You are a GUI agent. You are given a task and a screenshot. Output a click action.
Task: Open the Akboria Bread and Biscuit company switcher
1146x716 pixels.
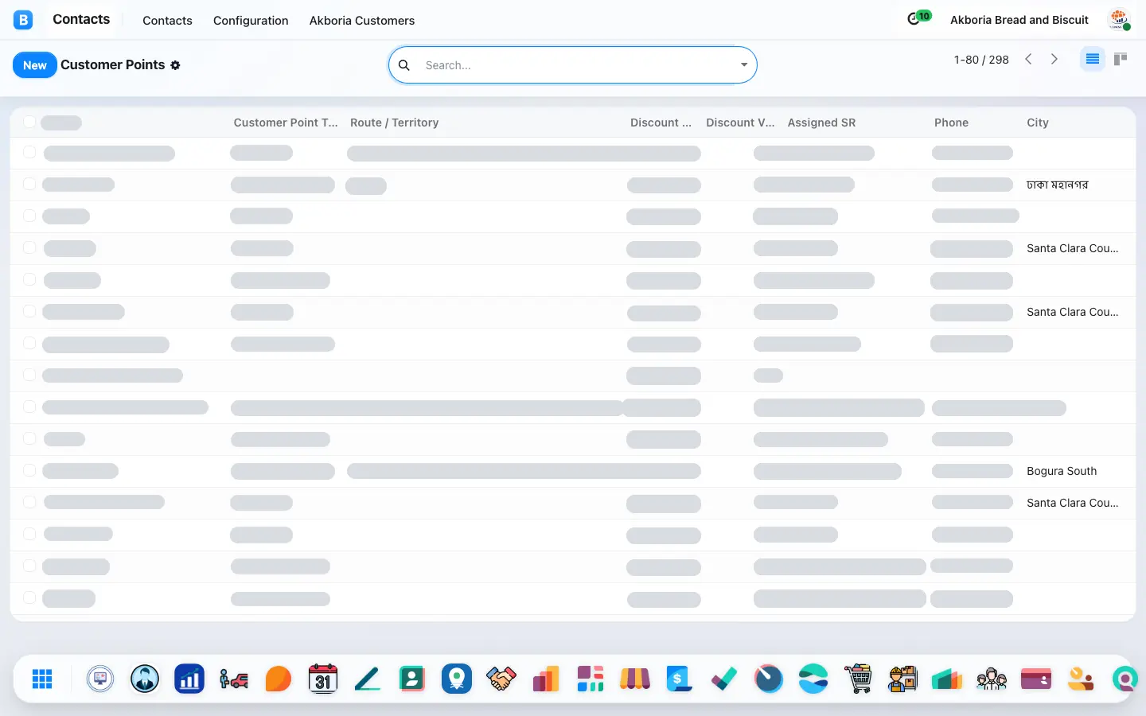pos(1019,20)
